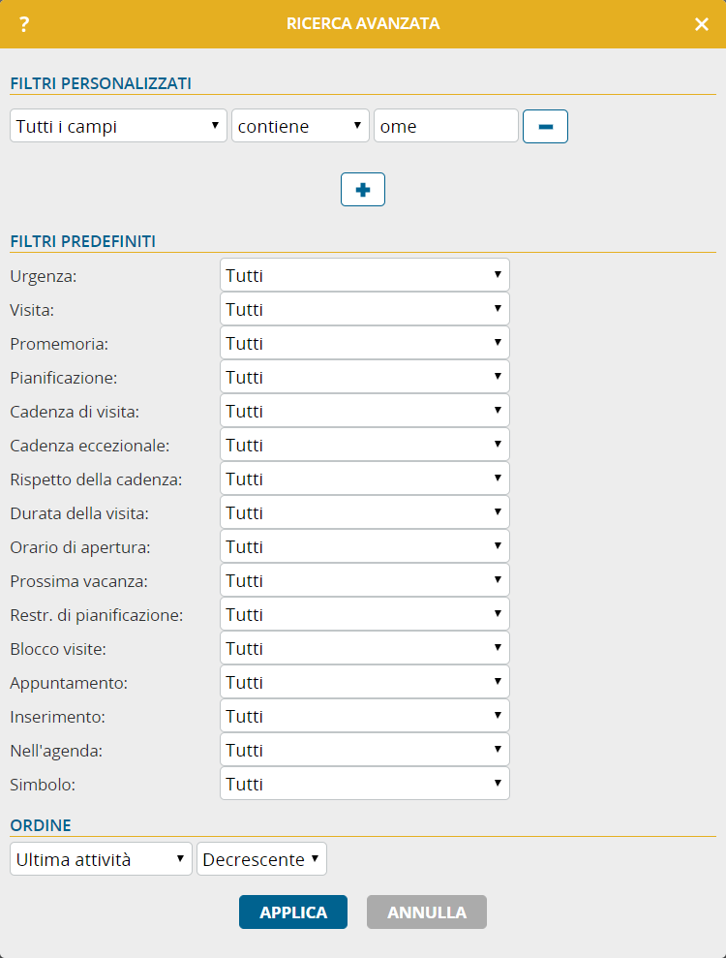Click the 'FILTRI PERSONALIZZATI' heading
Screen dimensions: 726x958
101,83
